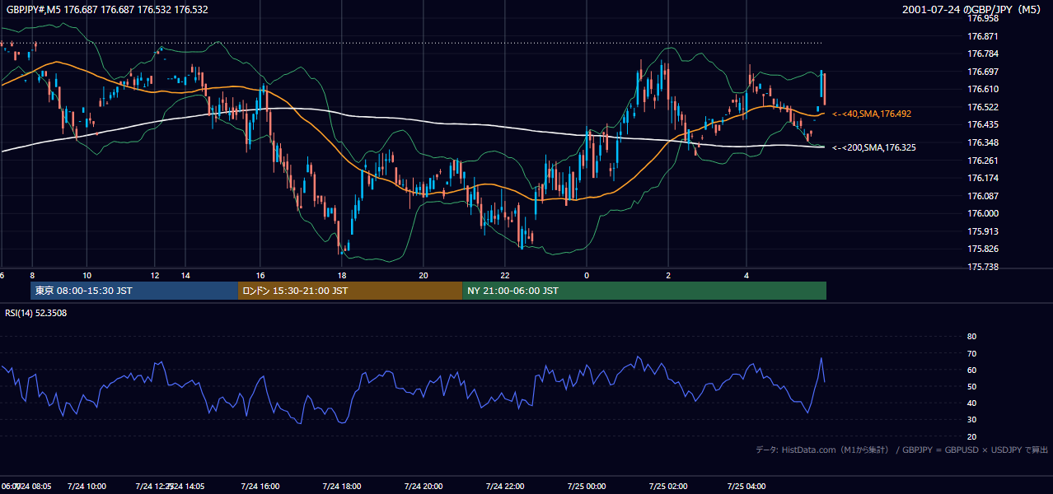Click hour label 18 under price chart

point(341,275)
